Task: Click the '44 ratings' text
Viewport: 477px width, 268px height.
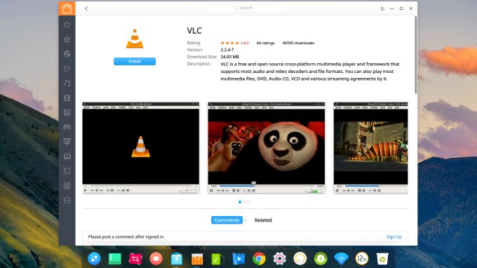Action: click(265, 43)
